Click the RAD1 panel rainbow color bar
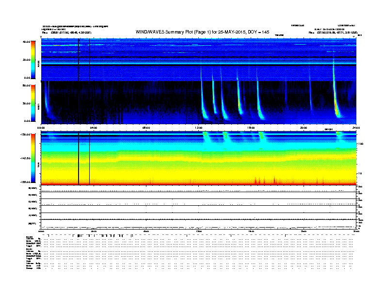Screen dimensions: 384x297 click(x=33, y=103)
